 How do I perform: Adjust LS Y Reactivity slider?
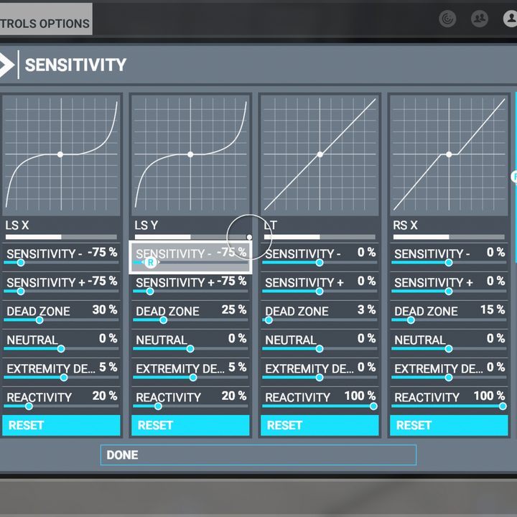[190, 406]
